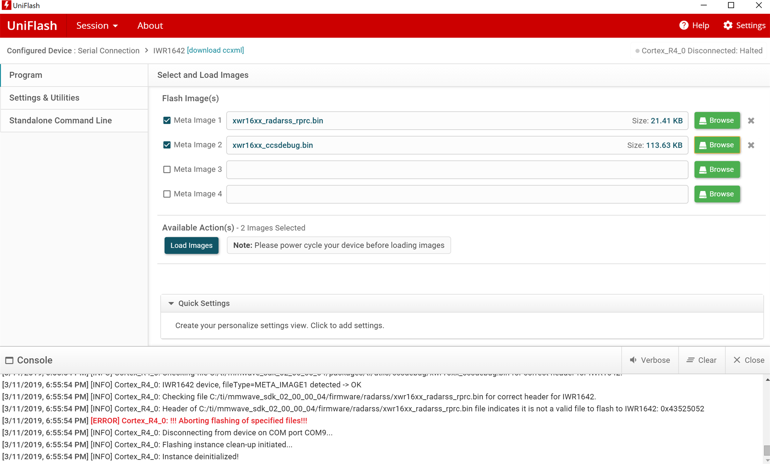Click Load Images button
Image resolution: width=770 pixels, height=464 pixels.
pyautogui.click(x=191, y=245)
